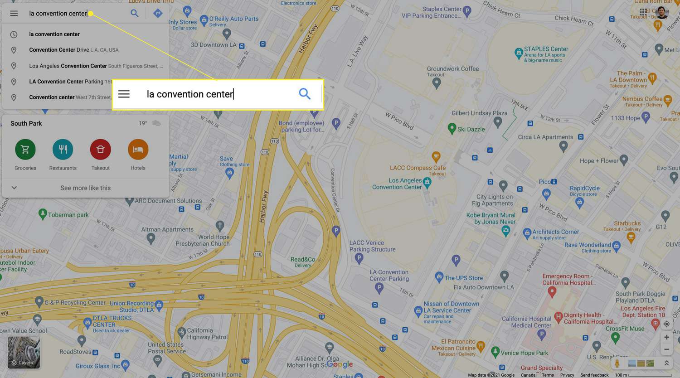Click the blue search magnifier icon

tap(135, 13)
